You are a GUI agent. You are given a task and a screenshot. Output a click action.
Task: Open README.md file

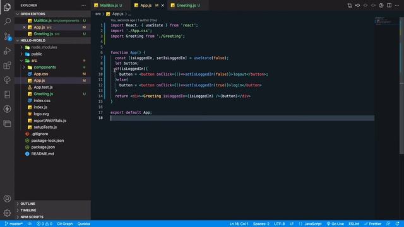coord(52,154)
